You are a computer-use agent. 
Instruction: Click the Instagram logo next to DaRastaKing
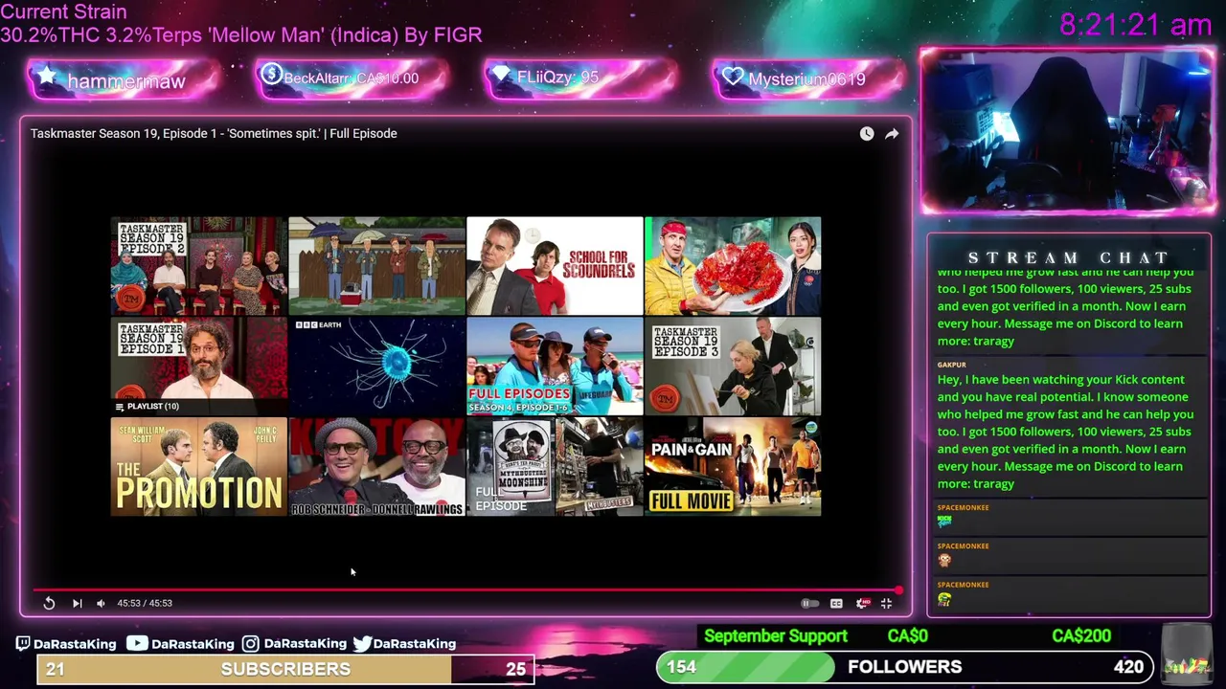(250, 644)
